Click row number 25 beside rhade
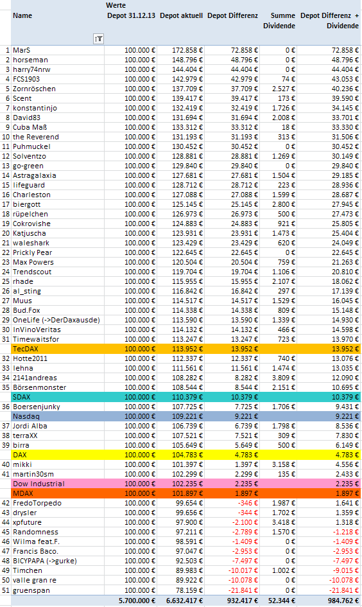This screenshot has width=362, height=607. [6, 281]
